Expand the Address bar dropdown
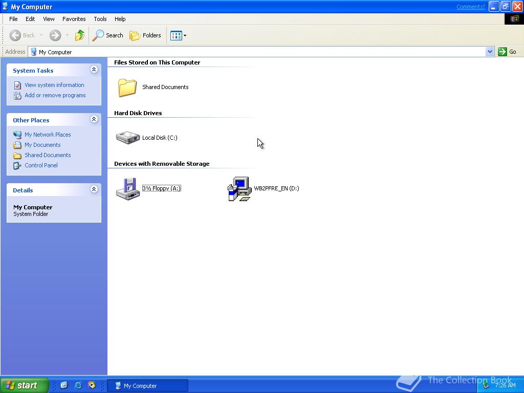This screenshot has width=524, height=393. coord(490,52)
